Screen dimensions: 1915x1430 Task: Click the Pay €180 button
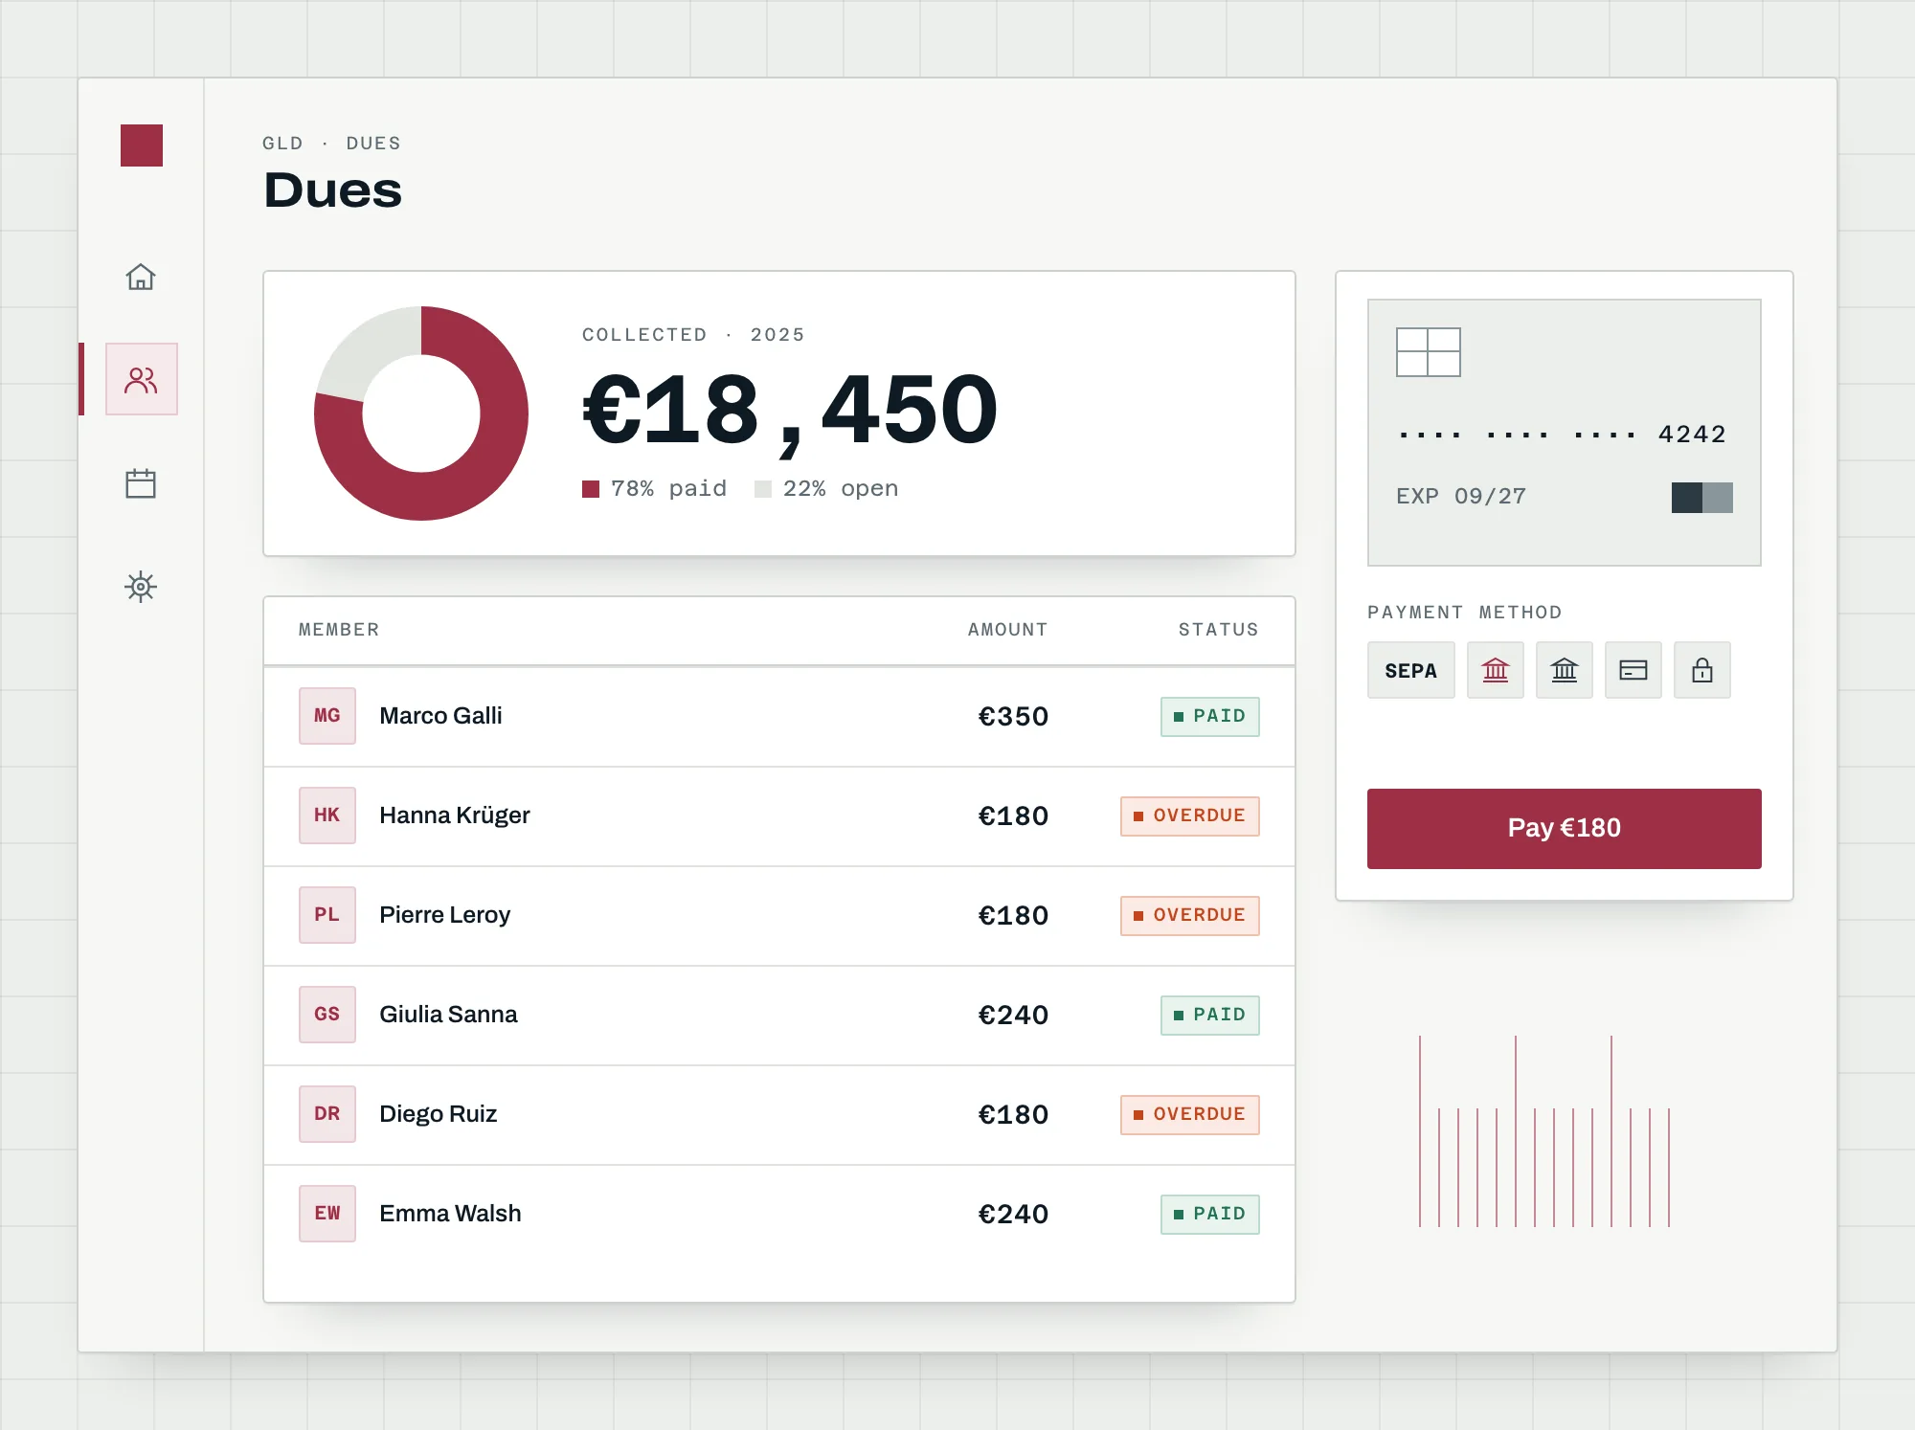pyautogui.click(x=1565, y=829)
